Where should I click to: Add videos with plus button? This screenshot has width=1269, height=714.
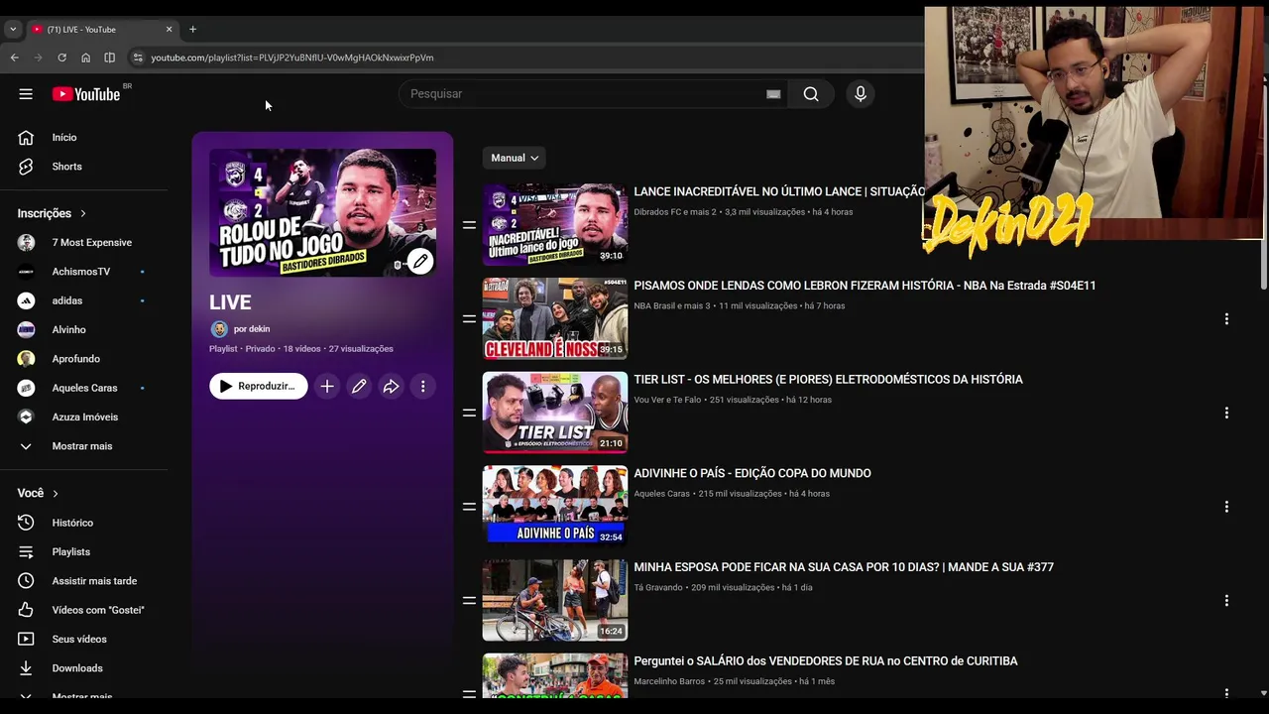(x=327, y=386)
